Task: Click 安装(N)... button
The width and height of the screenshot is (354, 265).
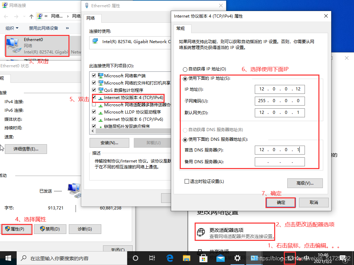Action: pyautogui.click(x=110, y=143)
